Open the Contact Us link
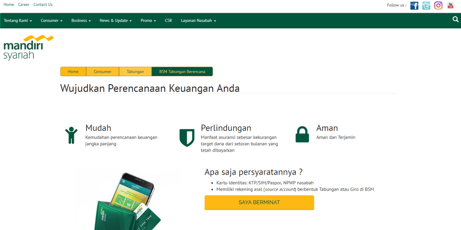 point(43,5)
